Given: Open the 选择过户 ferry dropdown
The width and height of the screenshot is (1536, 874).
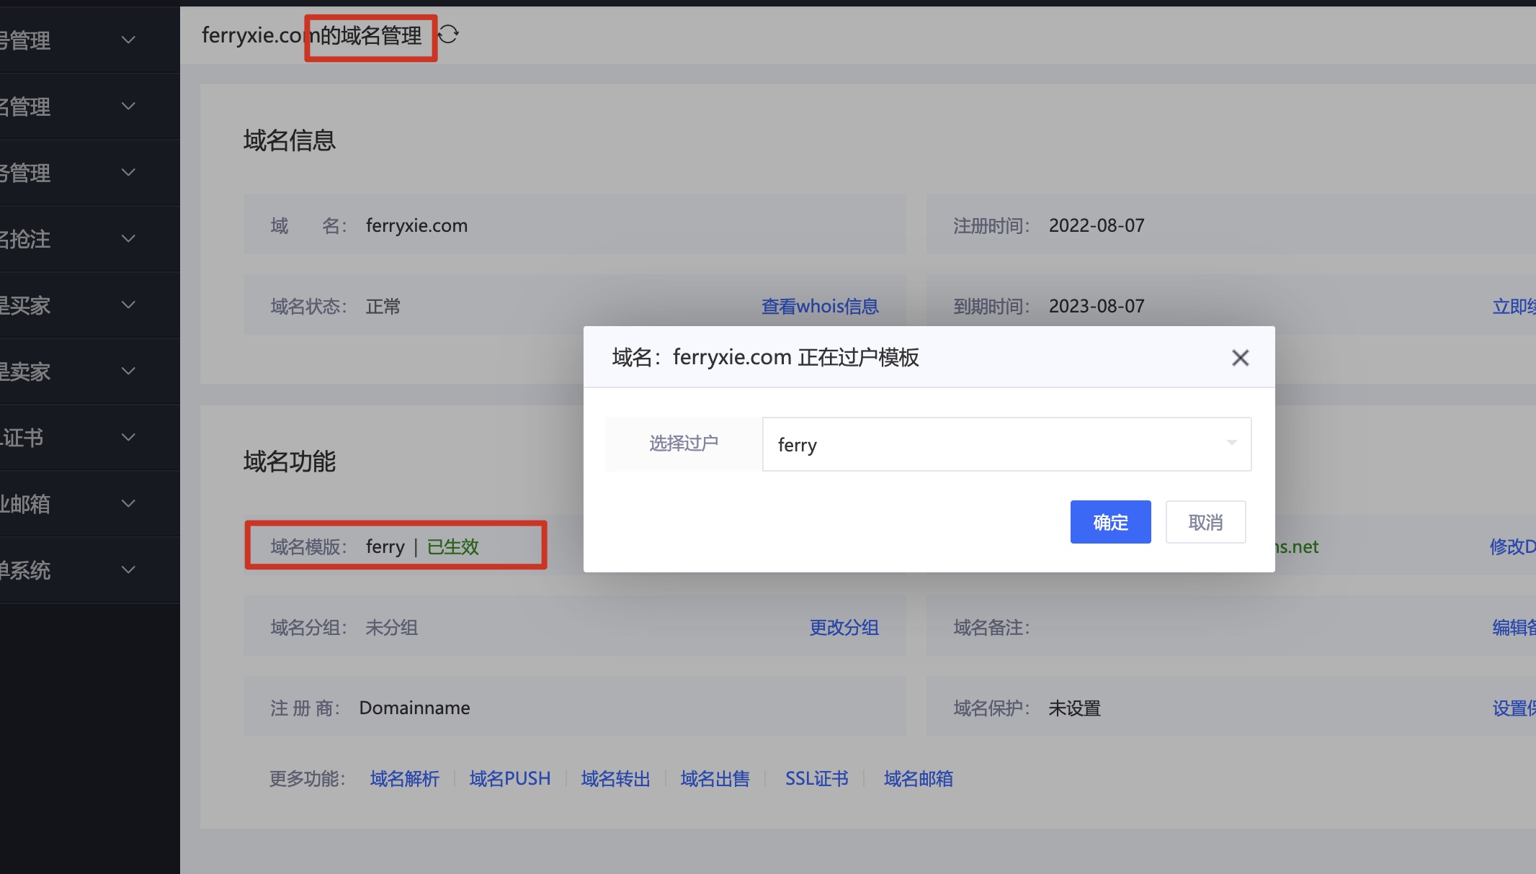Looking at the screenshot, I should [x=1006, y=444].
